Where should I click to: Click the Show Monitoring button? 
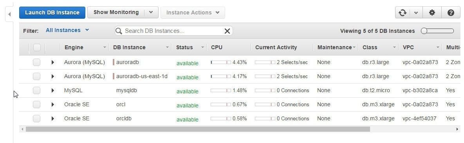[116, 13]
